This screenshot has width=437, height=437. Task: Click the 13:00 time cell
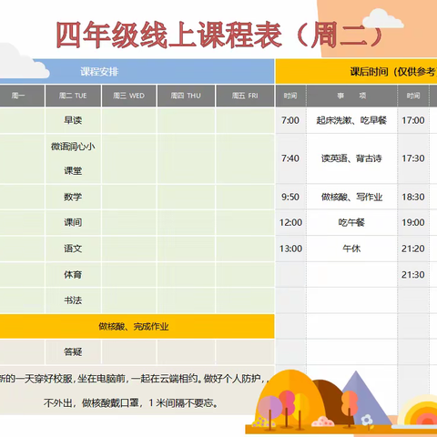(x=290, y=249)
